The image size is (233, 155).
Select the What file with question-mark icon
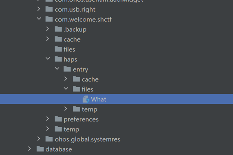point(116,99)
